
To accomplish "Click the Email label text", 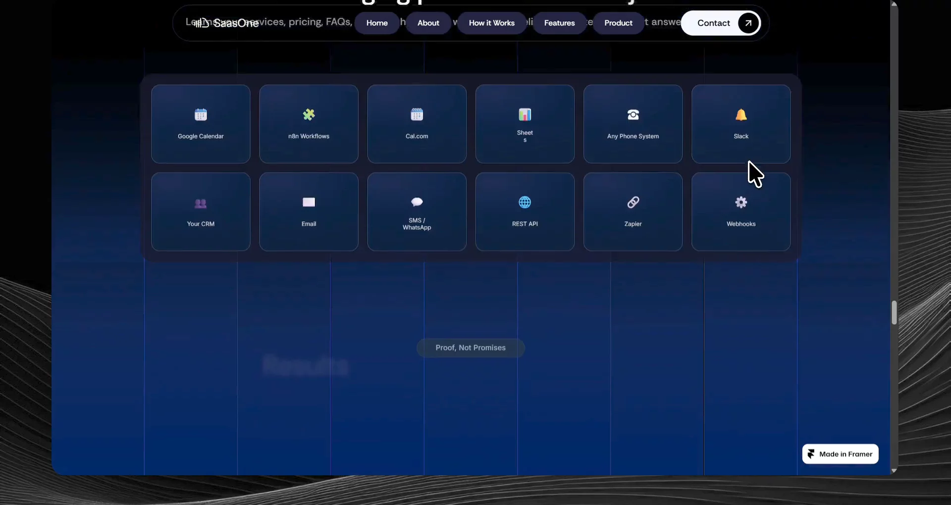I will click(x=309, y=224).
